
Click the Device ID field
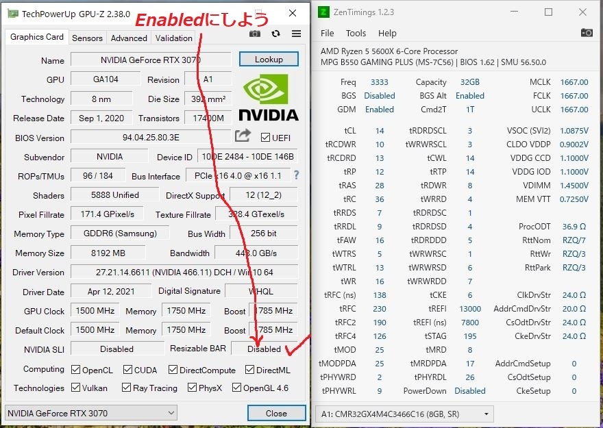(247, 156)
